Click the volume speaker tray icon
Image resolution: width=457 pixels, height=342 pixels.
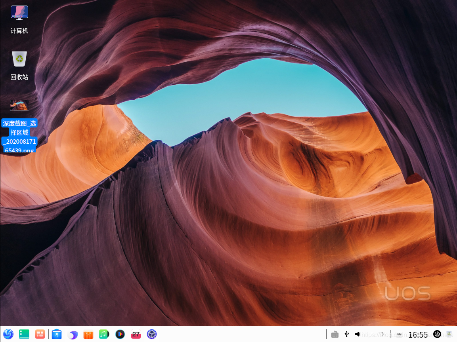(358, 334)
